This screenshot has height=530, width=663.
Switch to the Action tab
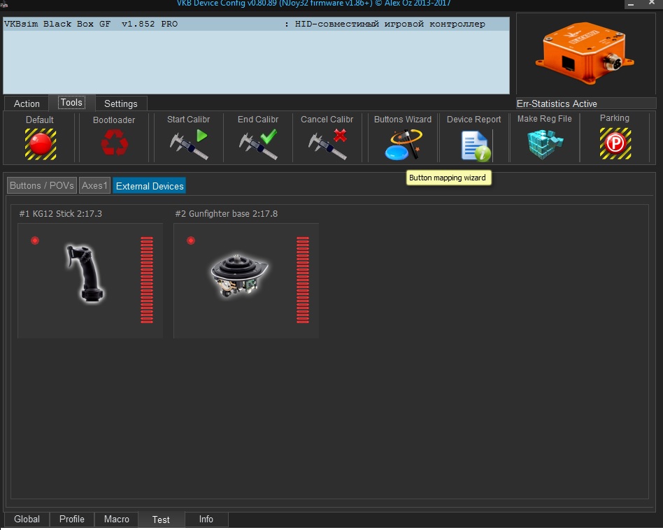point(27,103)
